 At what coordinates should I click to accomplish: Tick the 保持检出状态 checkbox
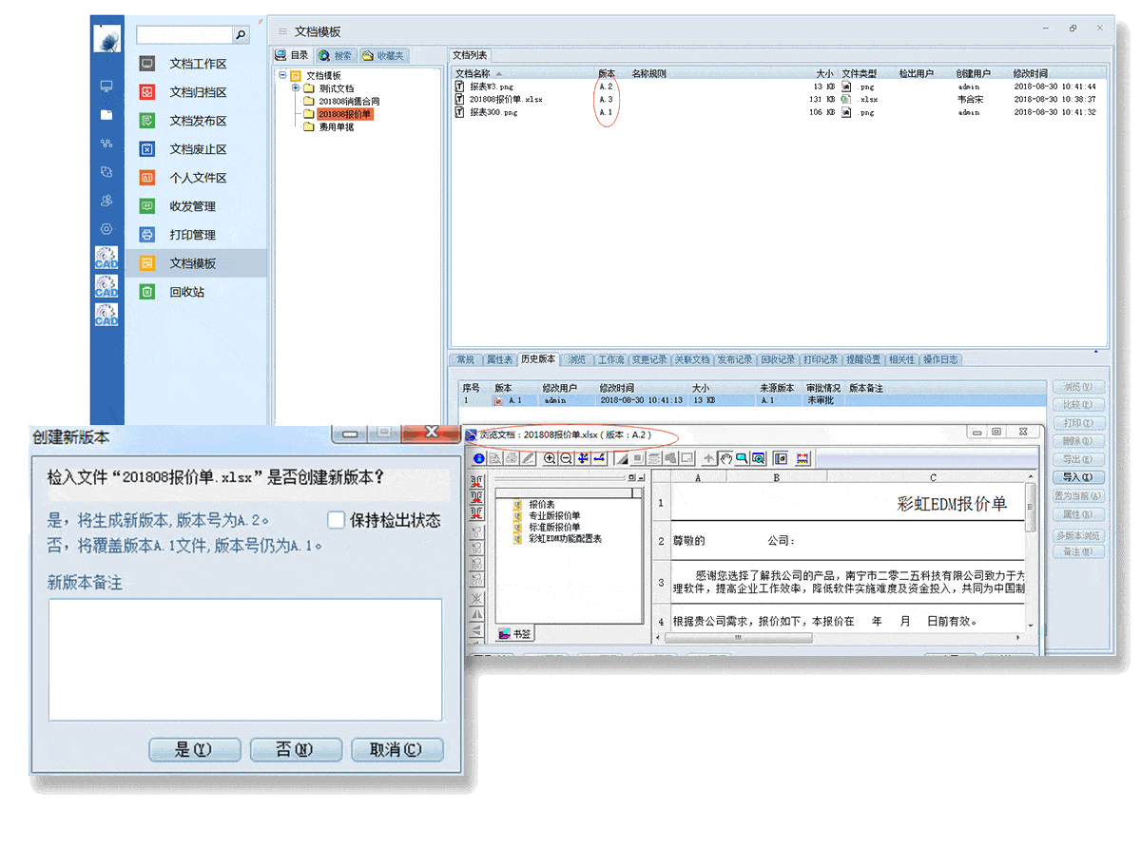[336, 520]
